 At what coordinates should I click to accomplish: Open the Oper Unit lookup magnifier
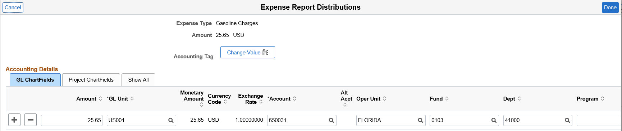pyautogui.click(x=420, y=120)
